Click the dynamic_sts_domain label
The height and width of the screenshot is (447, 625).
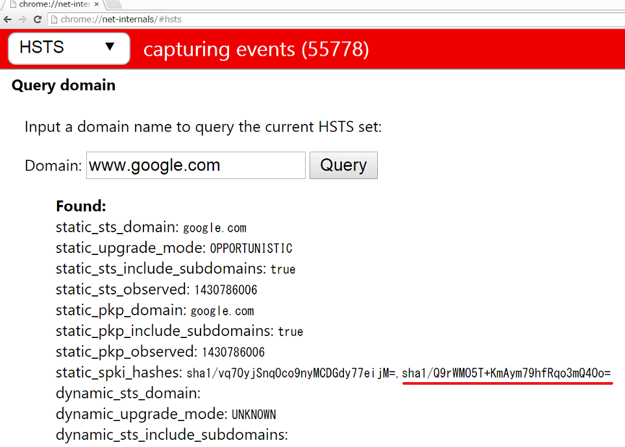[128, 394]
